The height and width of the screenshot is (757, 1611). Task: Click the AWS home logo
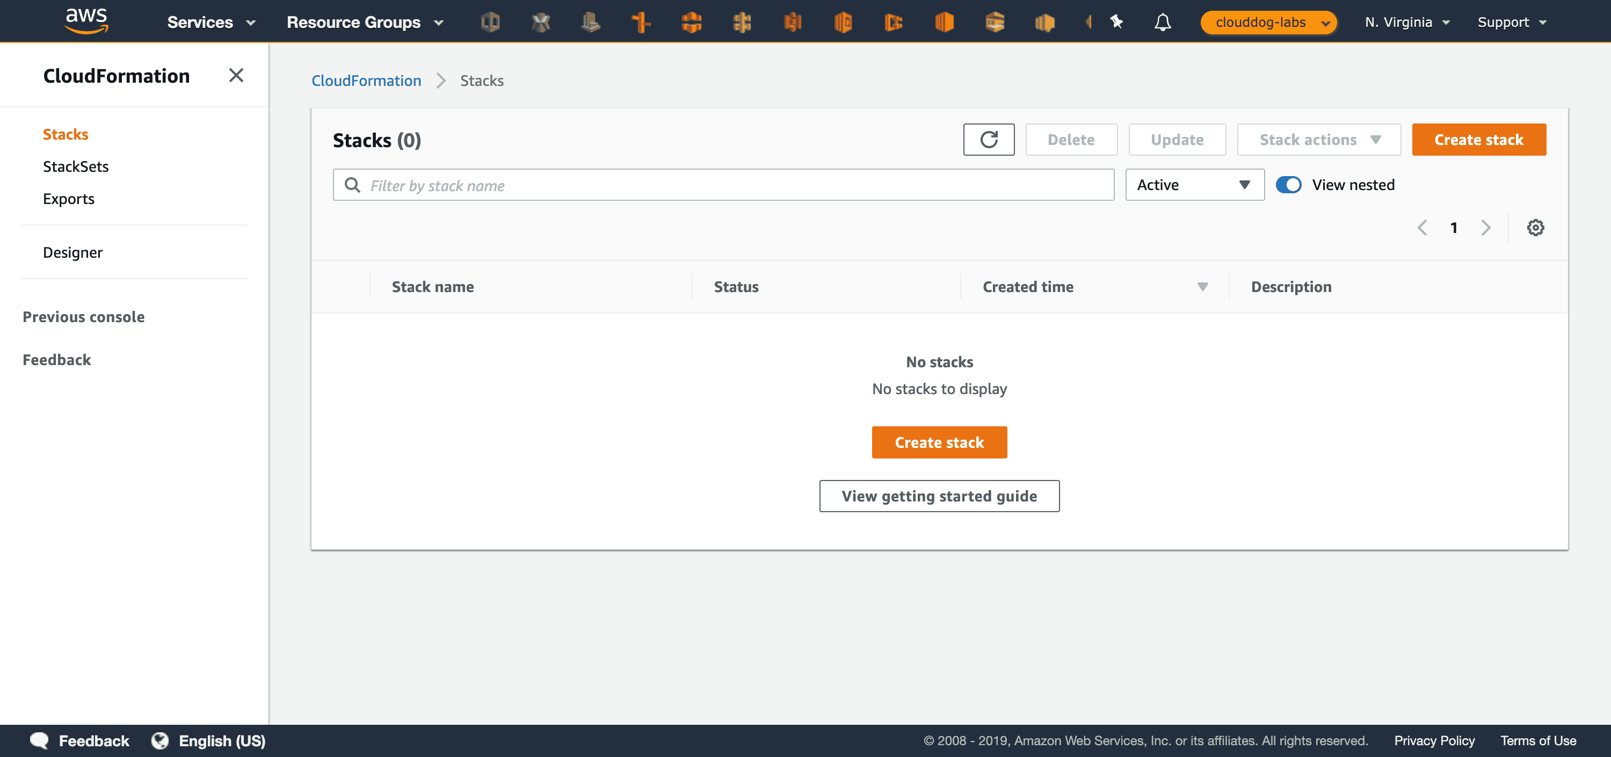[x=86, y=20]
